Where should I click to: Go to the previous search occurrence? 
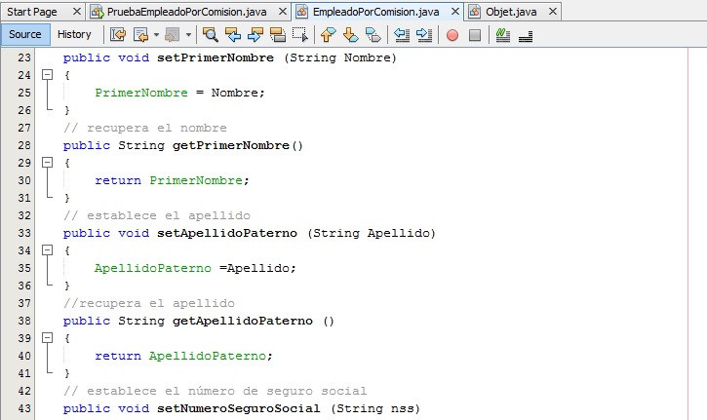point(233,35)
